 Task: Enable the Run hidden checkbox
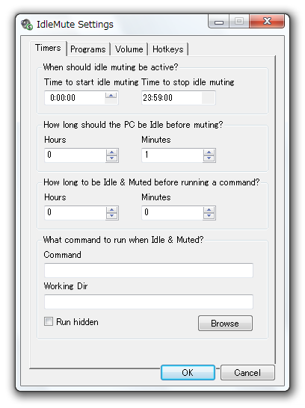coord(49,321)
